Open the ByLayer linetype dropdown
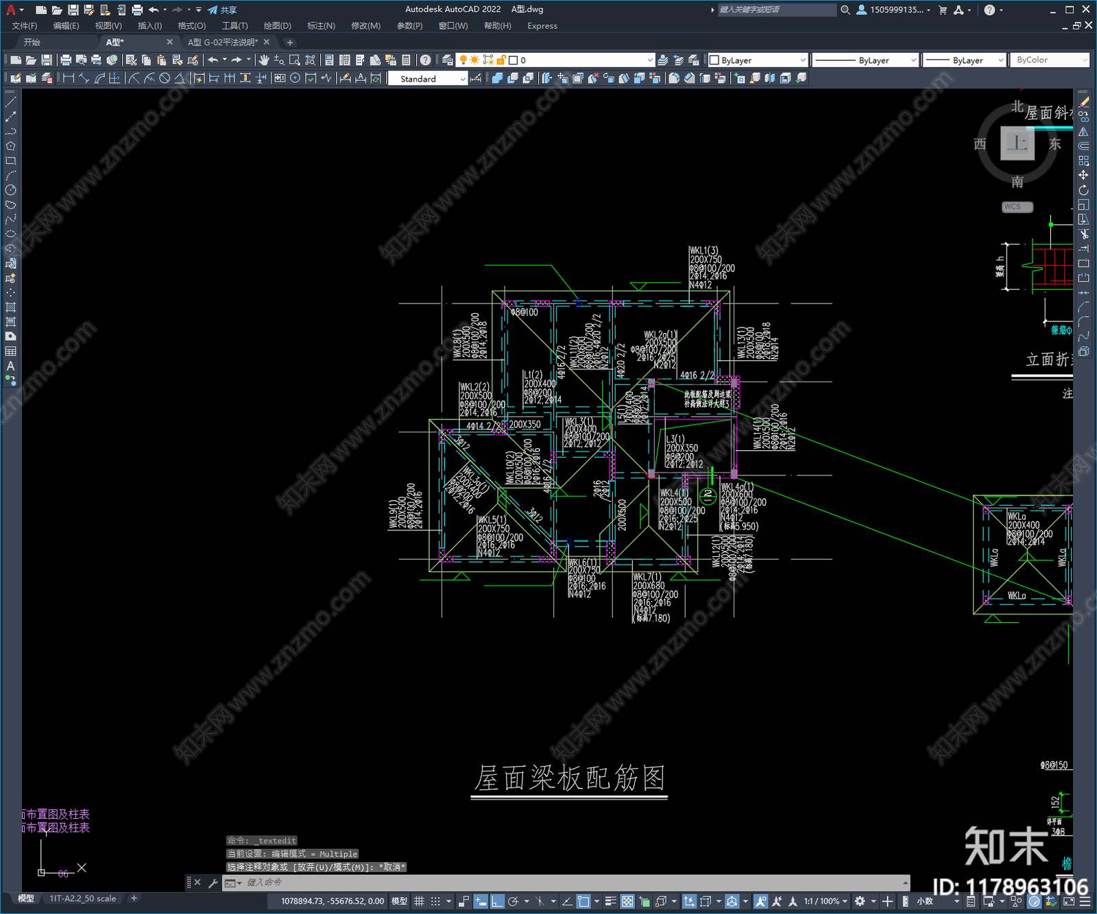Viewport: 1097px width, 914px height. point(865,60)
